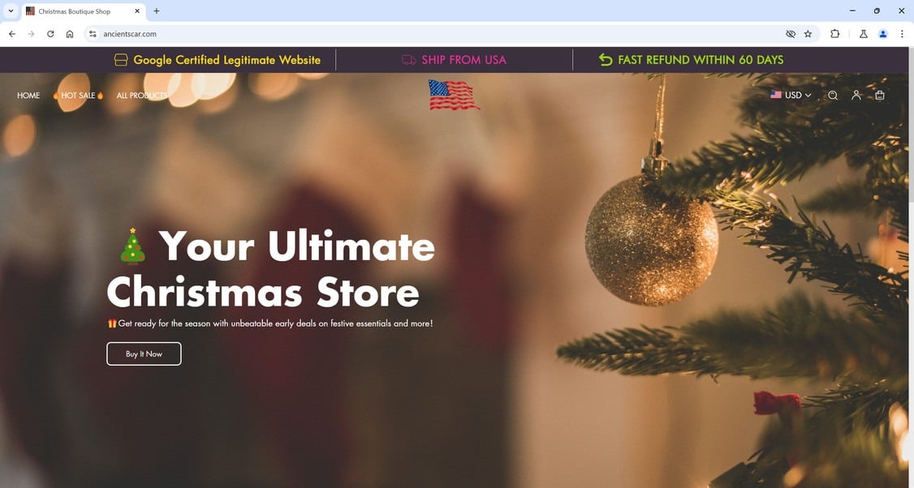Open the site search magnifier icon
This screenshot has width=914, height=488.
click(833, 96)
